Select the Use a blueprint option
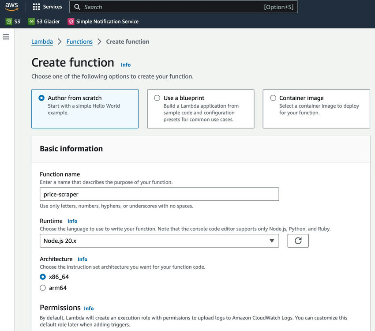The width and height of the screenshot is (375, 331). [157, 98]
